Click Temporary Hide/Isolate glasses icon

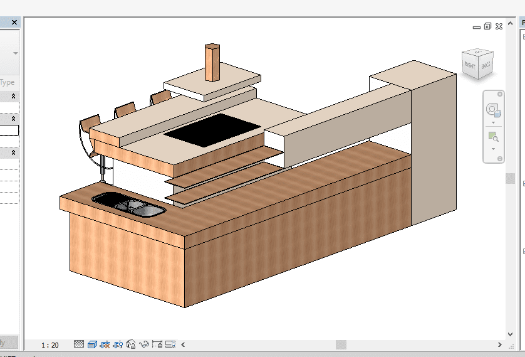point(143,344)
